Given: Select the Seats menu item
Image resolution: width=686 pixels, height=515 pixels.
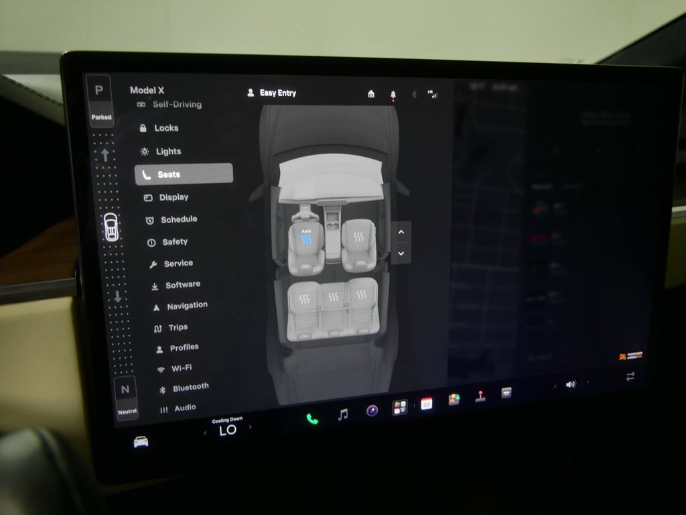Looking at the screenshot, I should coord(184,174).
